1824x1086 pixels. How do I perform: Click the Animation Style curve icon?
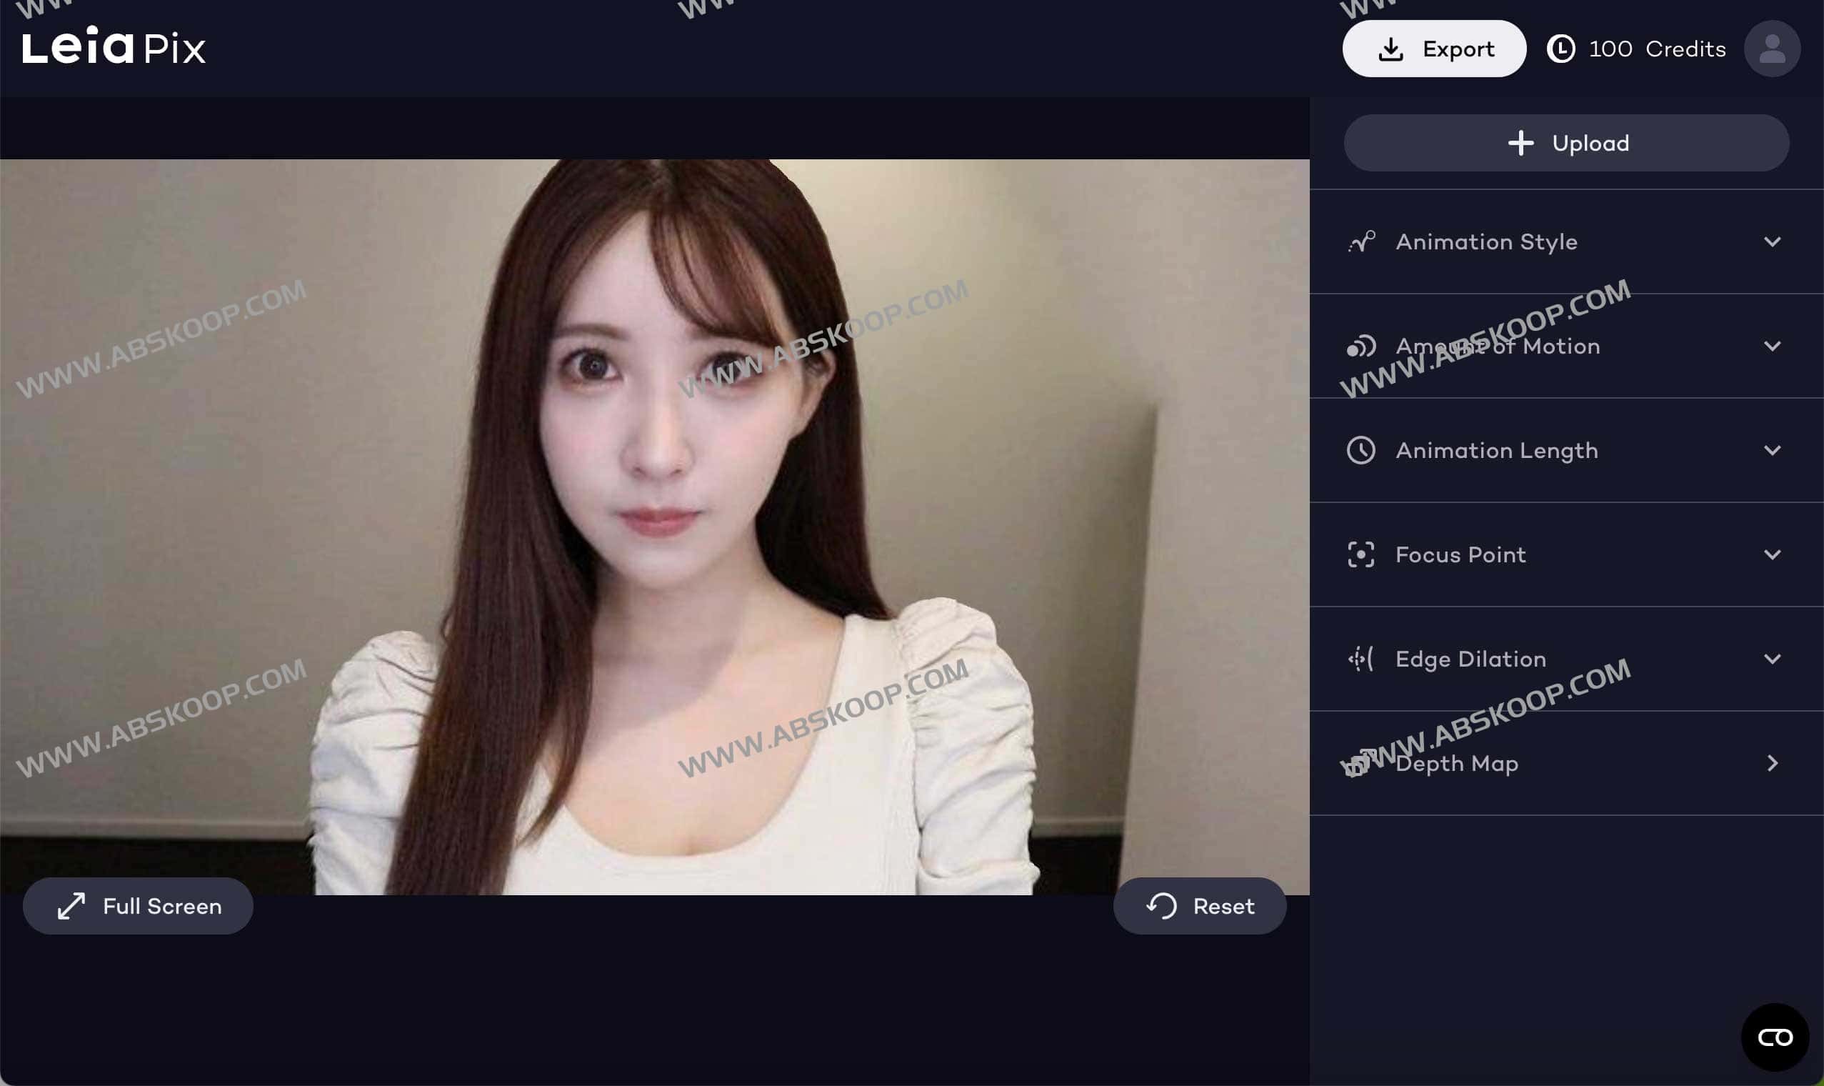click(1361, 241)
